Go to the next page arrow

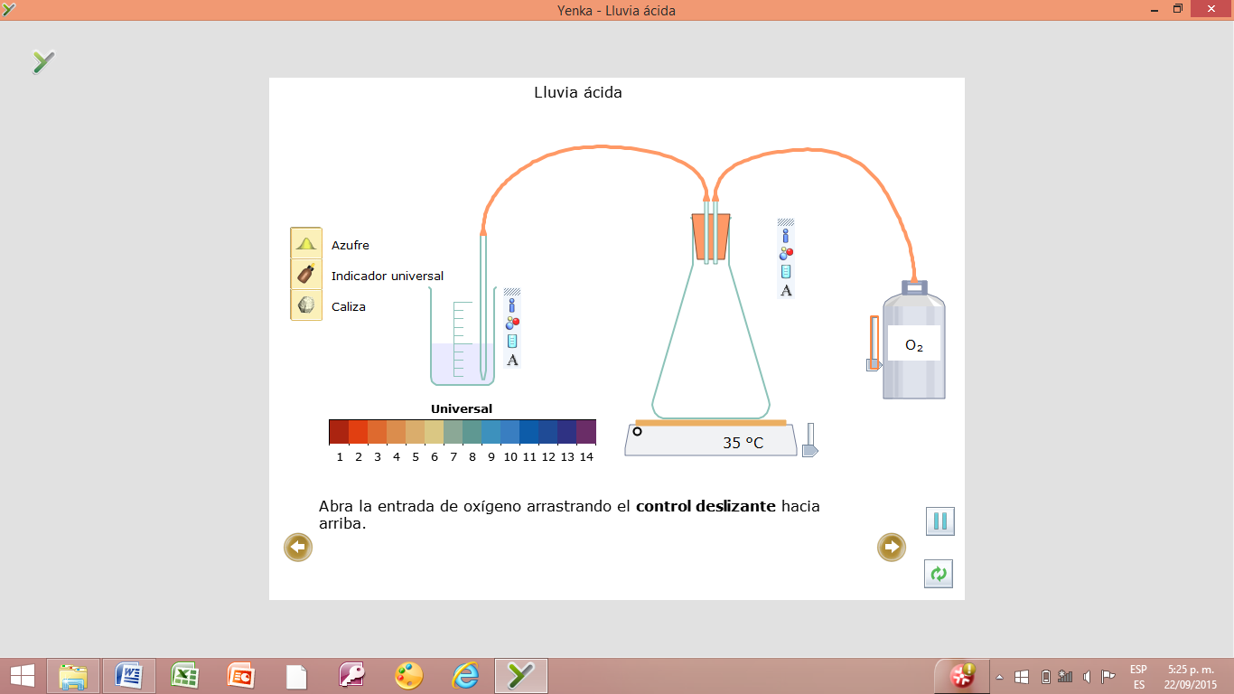coord(892,548)
